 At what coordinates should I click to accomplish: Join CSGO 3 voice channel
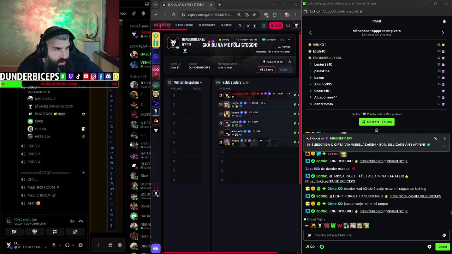point(34,154)
